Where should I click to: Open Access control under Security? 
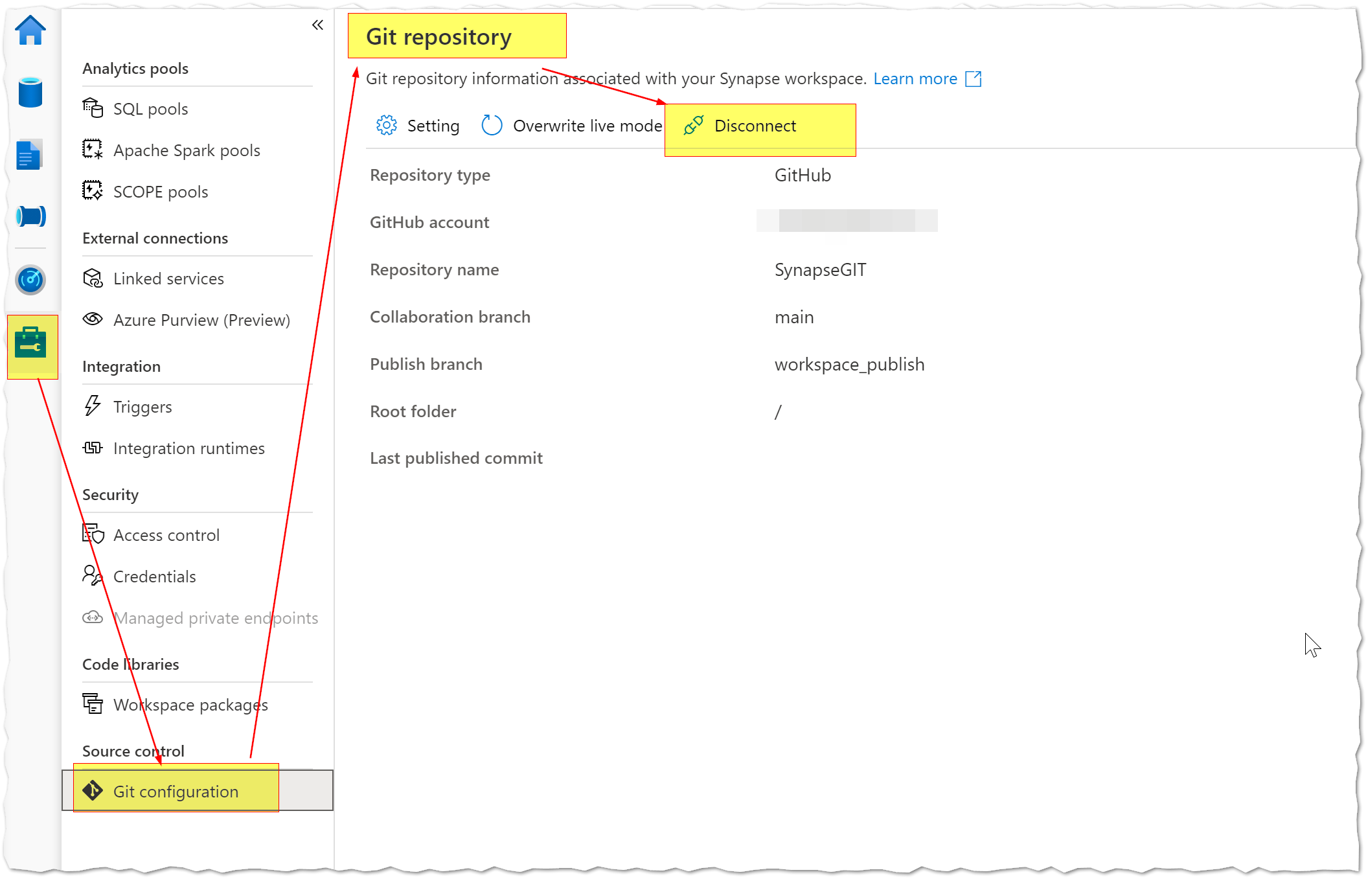166,535
